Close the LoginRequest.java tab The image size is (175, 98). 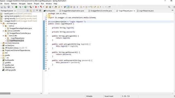tap(134, 11)
